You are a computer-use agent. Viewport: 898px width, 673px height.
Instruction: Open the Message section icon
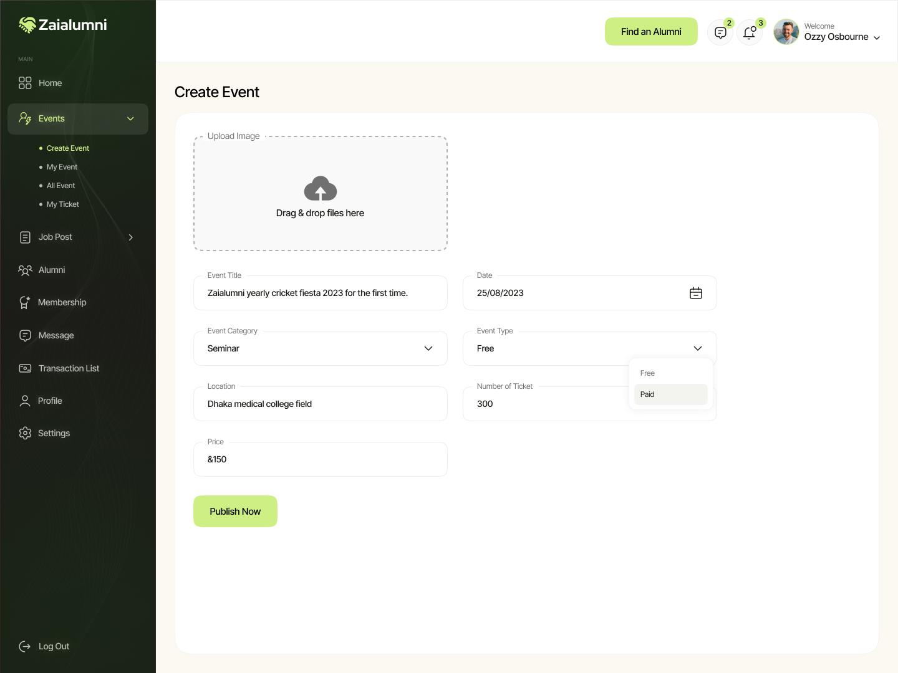tap(24, 335)
